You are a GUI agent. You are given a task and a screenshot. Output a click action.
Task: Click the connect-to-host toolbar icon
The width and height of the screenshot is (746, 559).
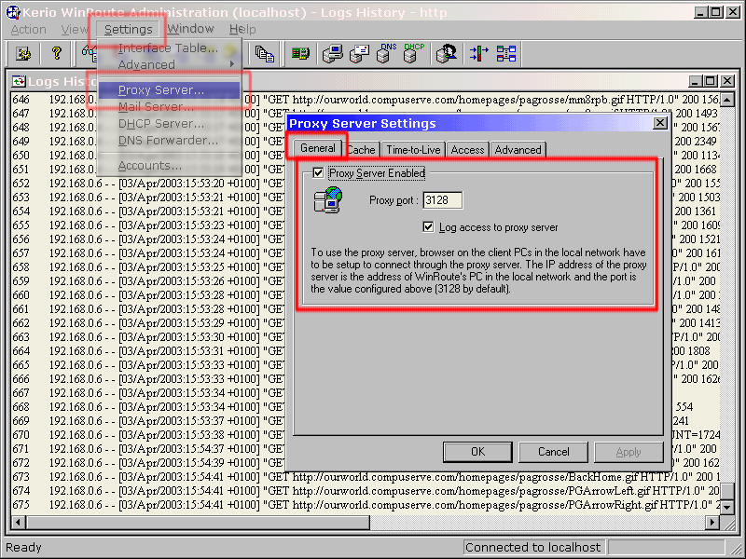pyautogui.click(x=23, y=53)
